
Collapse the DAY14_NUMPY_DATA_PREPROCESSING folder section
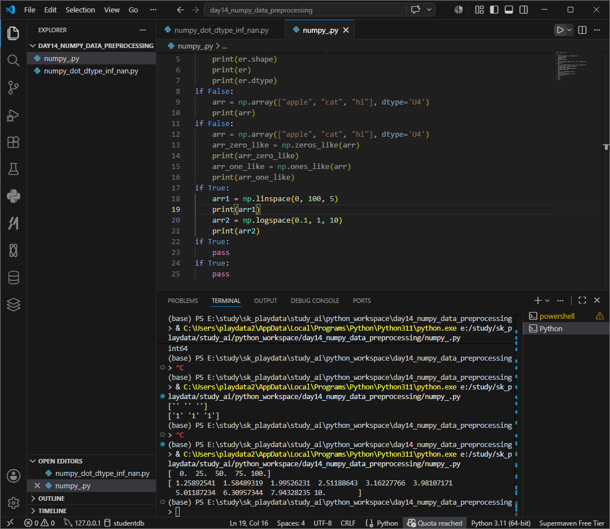pos(92,46)
